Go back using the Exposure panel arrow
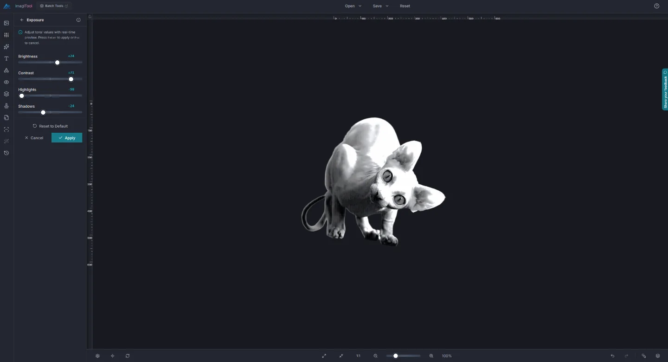Image resolution: width=668 pixels, height=362 pixels. pyautogui.click(x=22, y=20)
